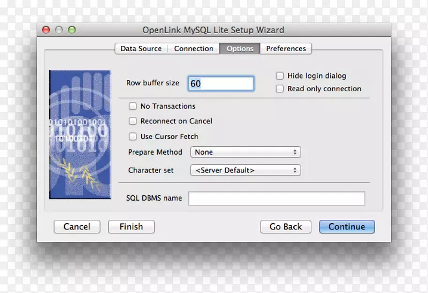Switch to the Data Source tab
The height and width of the screenshot is (293, 428).
coord(141,49)
